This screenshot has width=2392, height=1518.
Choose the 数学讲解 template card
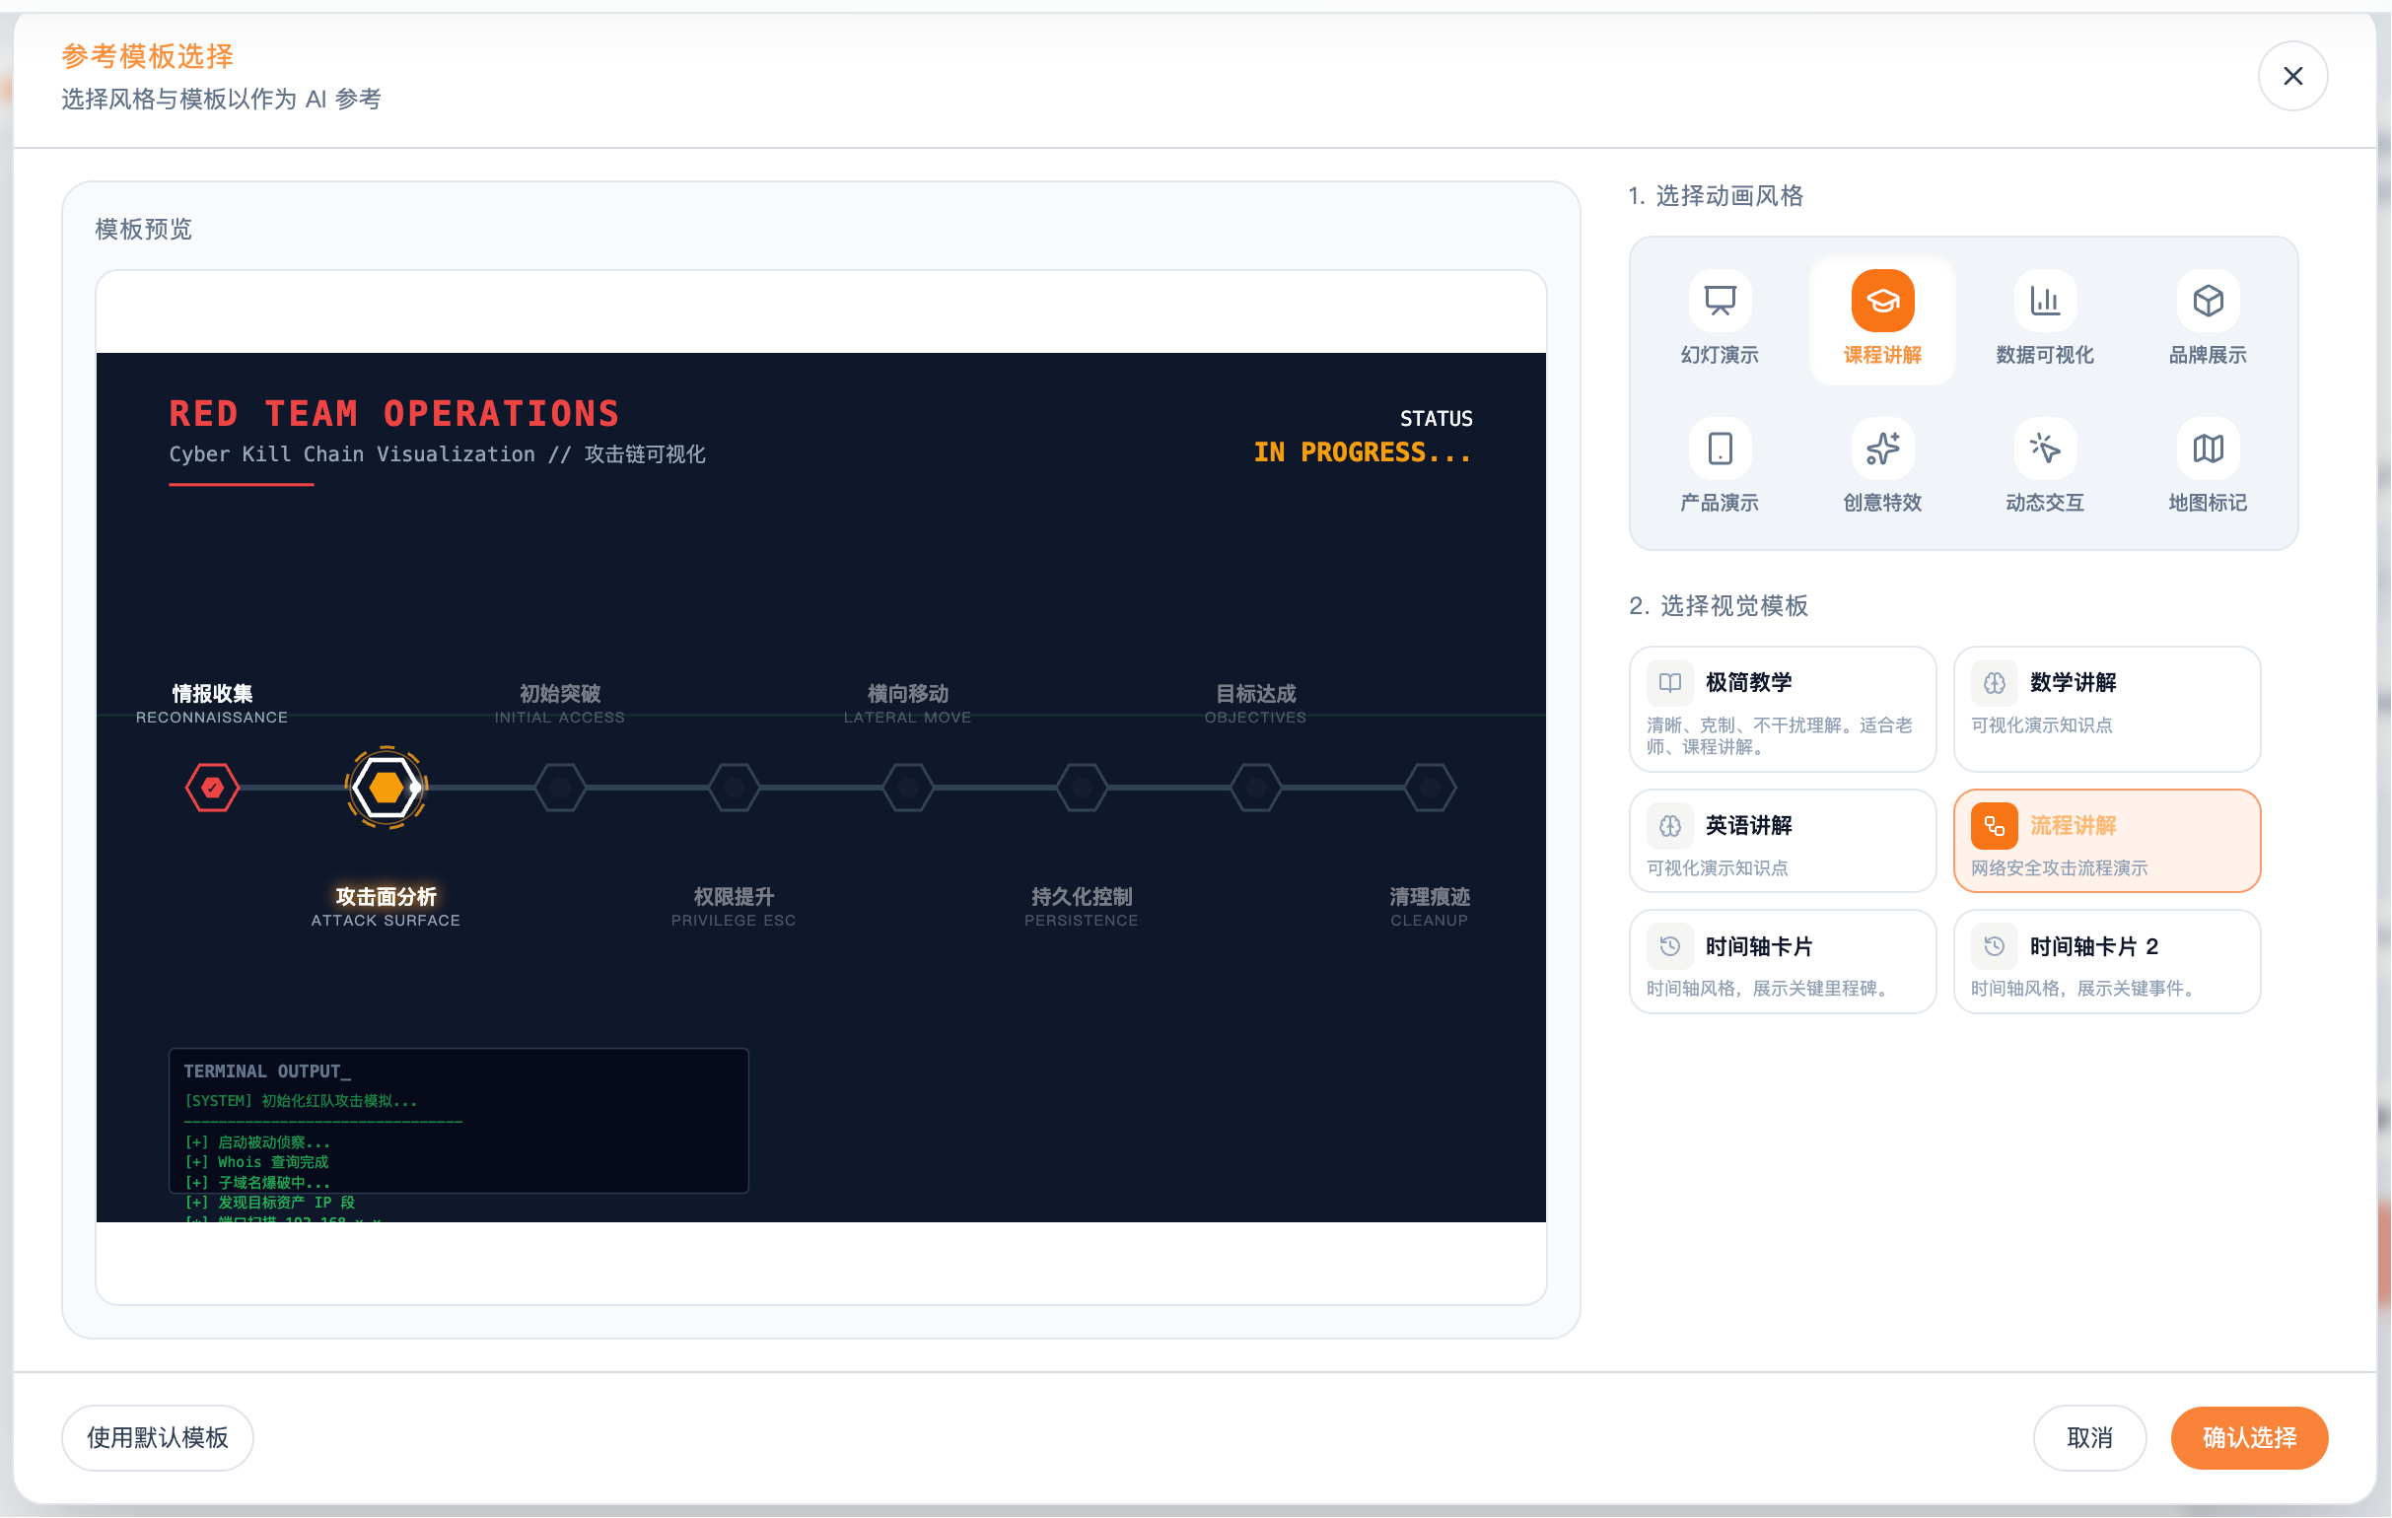coord(2106,709)
